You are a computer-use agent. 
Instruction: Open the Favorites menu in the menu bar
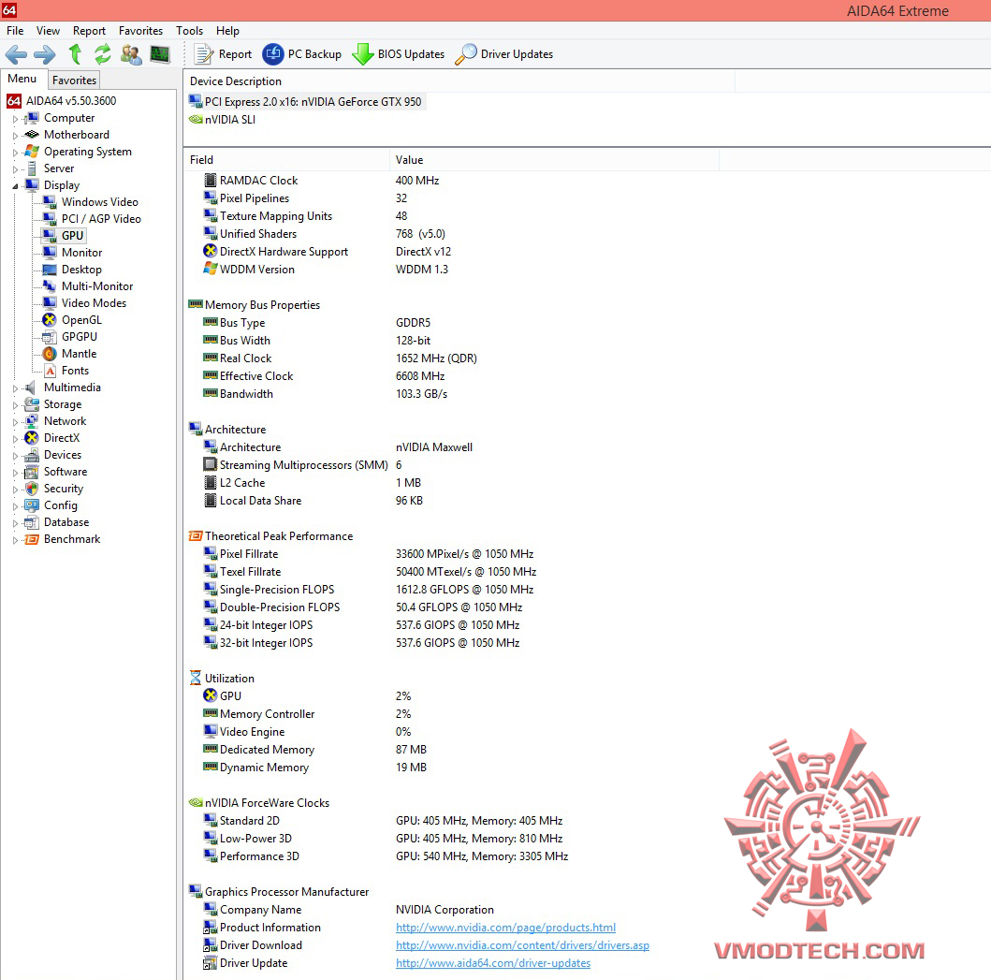click(140, 30)
